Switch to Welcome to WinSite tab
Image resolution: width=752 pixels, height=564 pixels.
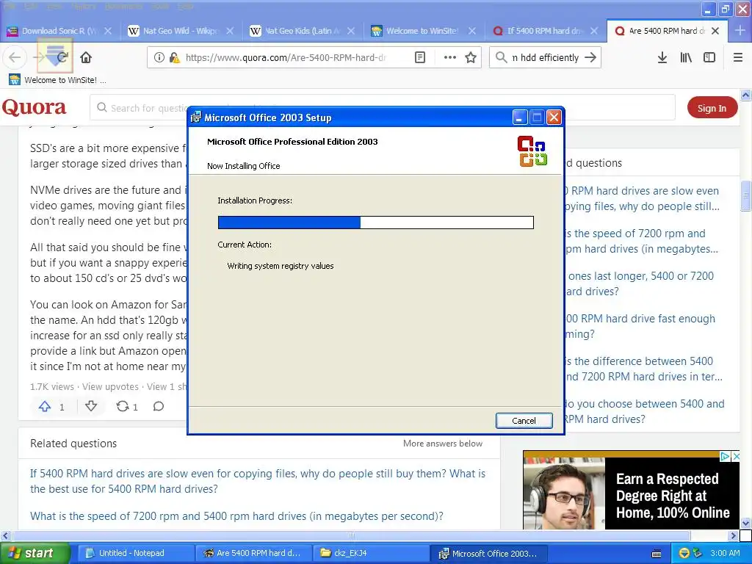click(x=422, y=31)
